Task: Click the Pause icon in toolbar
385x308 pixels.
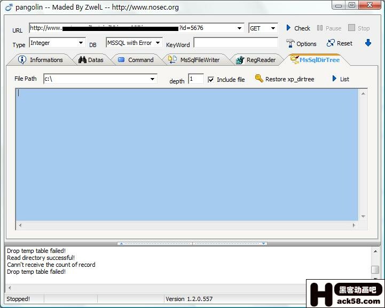Action: (x=320, y=28)
